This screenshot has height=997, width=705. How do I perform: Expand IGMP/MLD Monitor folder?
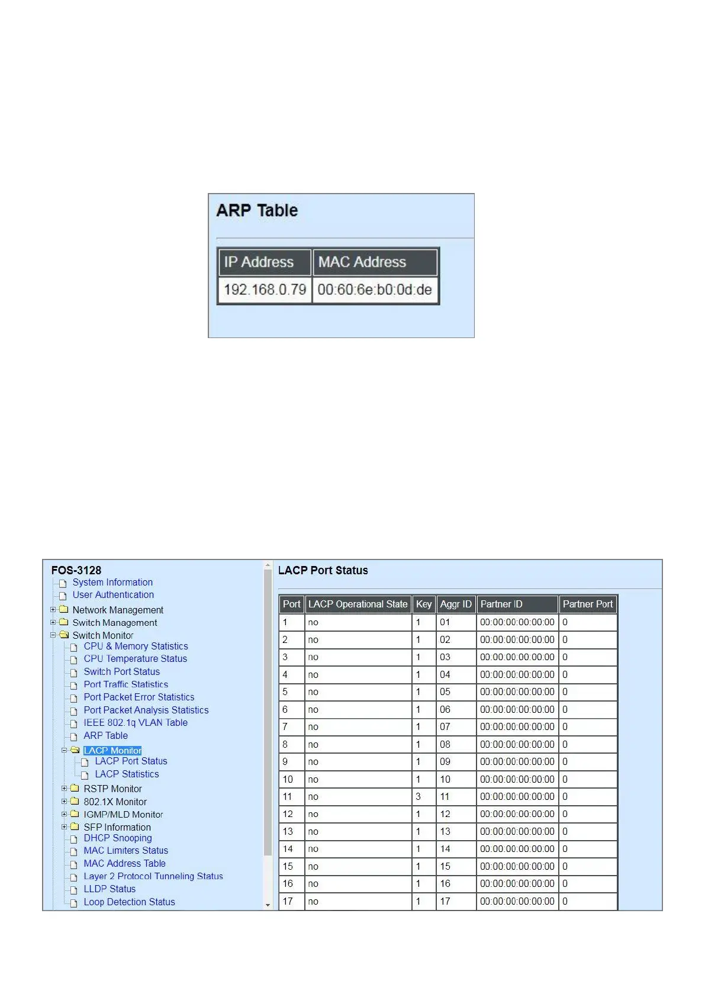[65, 814]
